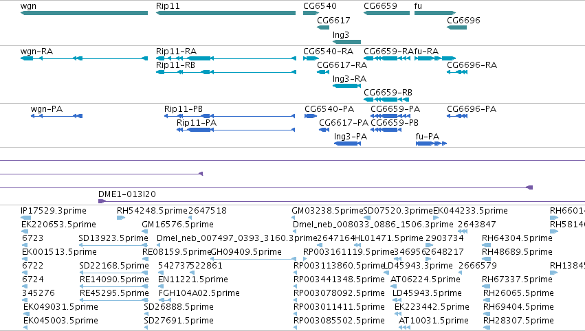Click the Rip11-RA transcript label
Screen dimensions: 585x331
coord(176,52)
